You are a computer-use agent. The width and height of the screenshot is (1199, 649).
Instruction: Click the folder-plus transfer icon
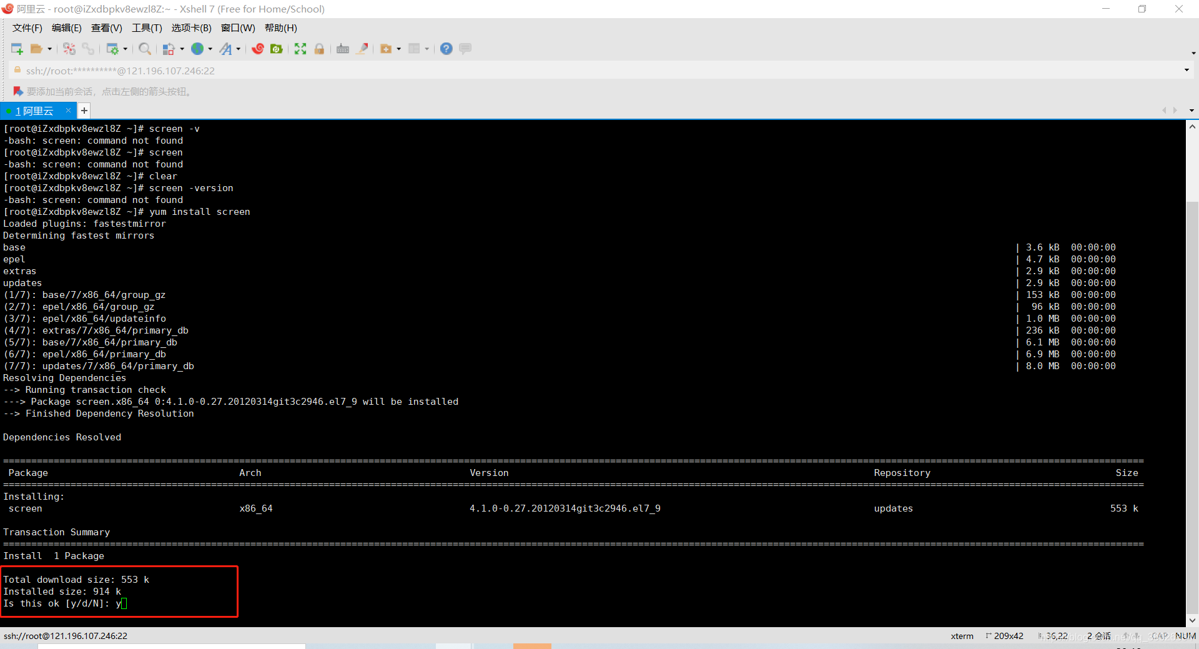pos(386,49)
